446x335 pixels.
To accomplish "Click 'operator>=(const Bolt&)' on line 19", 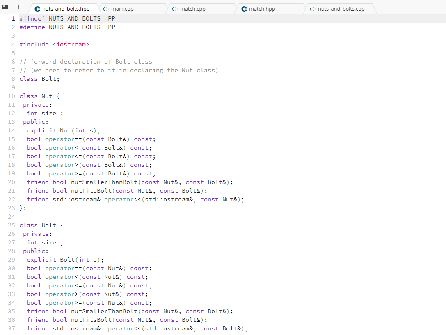I will (x=87, y=173).
